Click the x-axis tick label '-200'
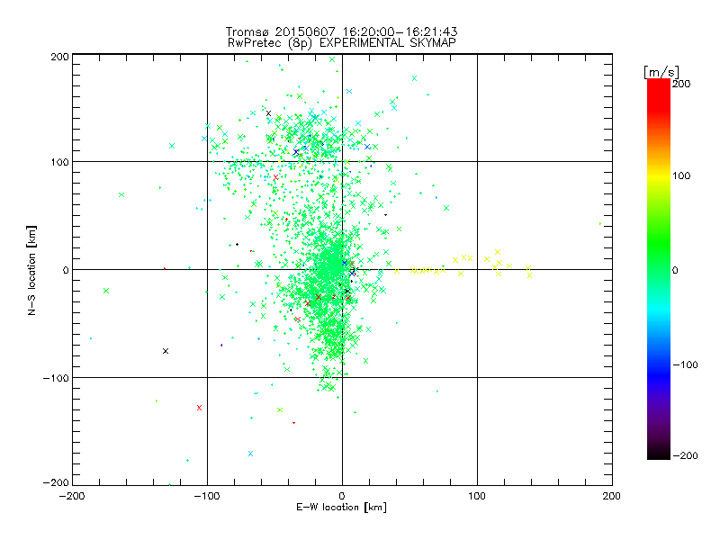Viewport: 720px width, 540px height. (72, 496)
